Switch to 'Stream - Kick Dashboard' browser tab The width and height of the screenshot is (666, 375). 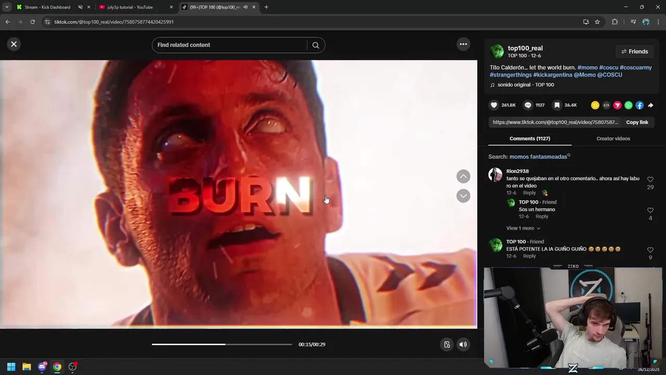pyautogui.click(x=47, y=7)
